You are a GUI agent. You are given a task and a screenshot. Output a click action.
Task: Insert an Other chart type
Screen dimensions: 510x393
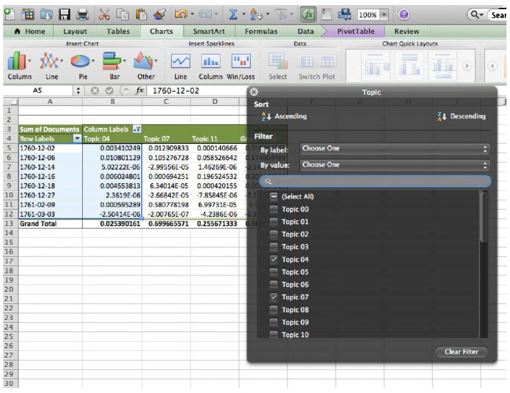146,66
